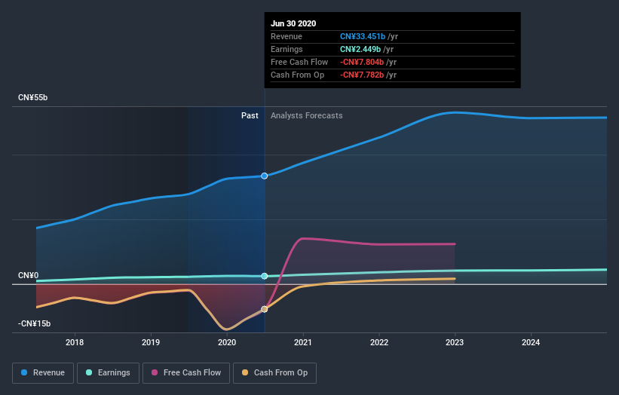The height and width of the screenshot is (395, 619).
Task: Click the Earnings row label in tooltip
Action: 287,49
